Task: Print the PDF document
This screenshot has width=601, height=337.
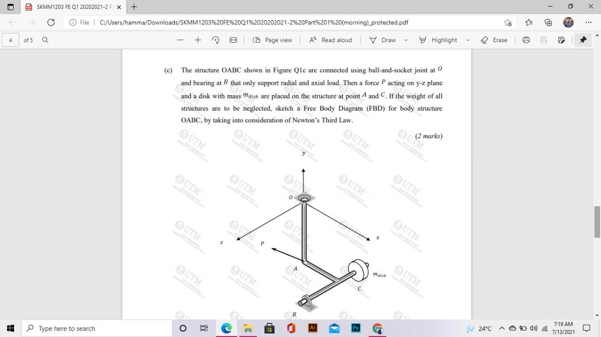Action: tap(526, 40)
